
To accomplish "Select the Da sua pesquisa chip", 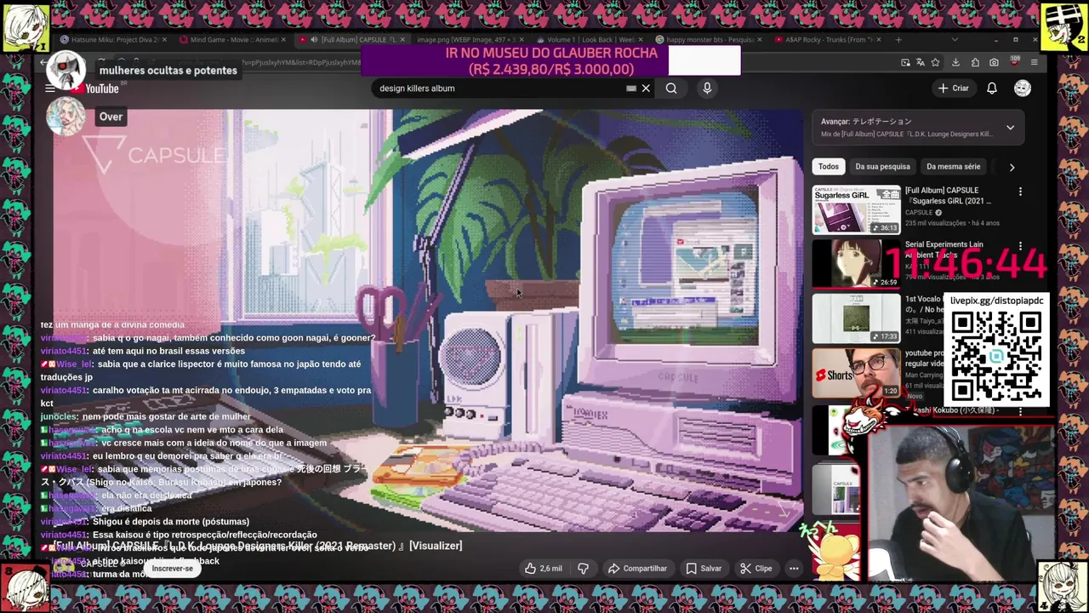I will (x=882, y=167).
